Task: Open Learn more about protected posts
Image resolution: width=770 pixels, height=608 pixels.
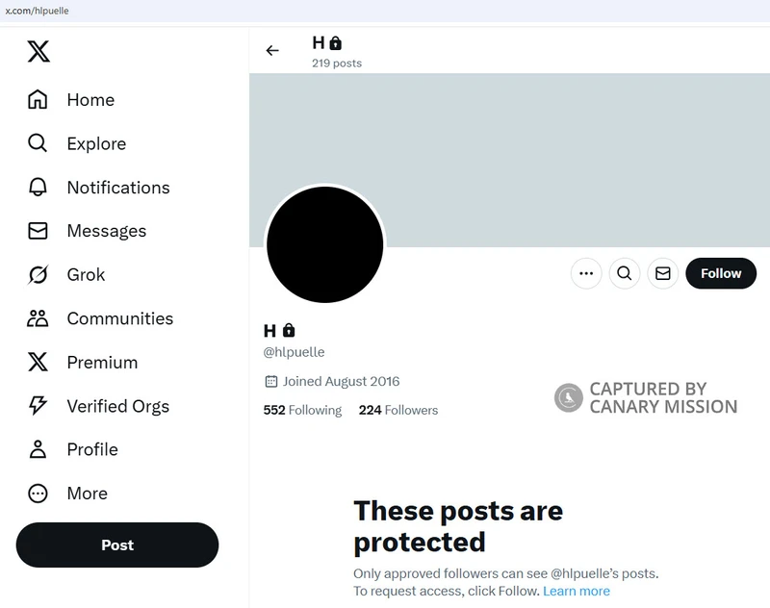Action: click(576, 591)
